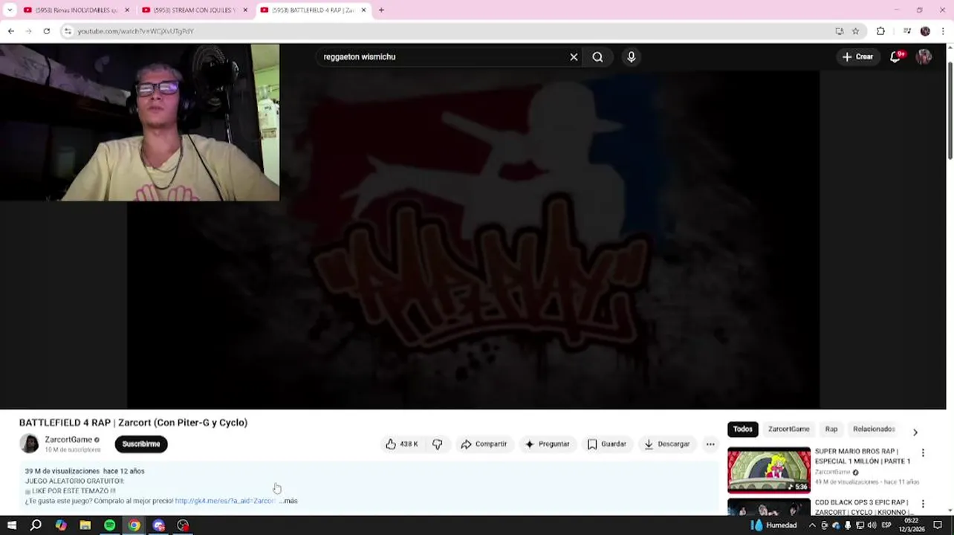This screenshot has width=954, height=535.
Task: Open the gk4.me link in the description
Action: 225,501
